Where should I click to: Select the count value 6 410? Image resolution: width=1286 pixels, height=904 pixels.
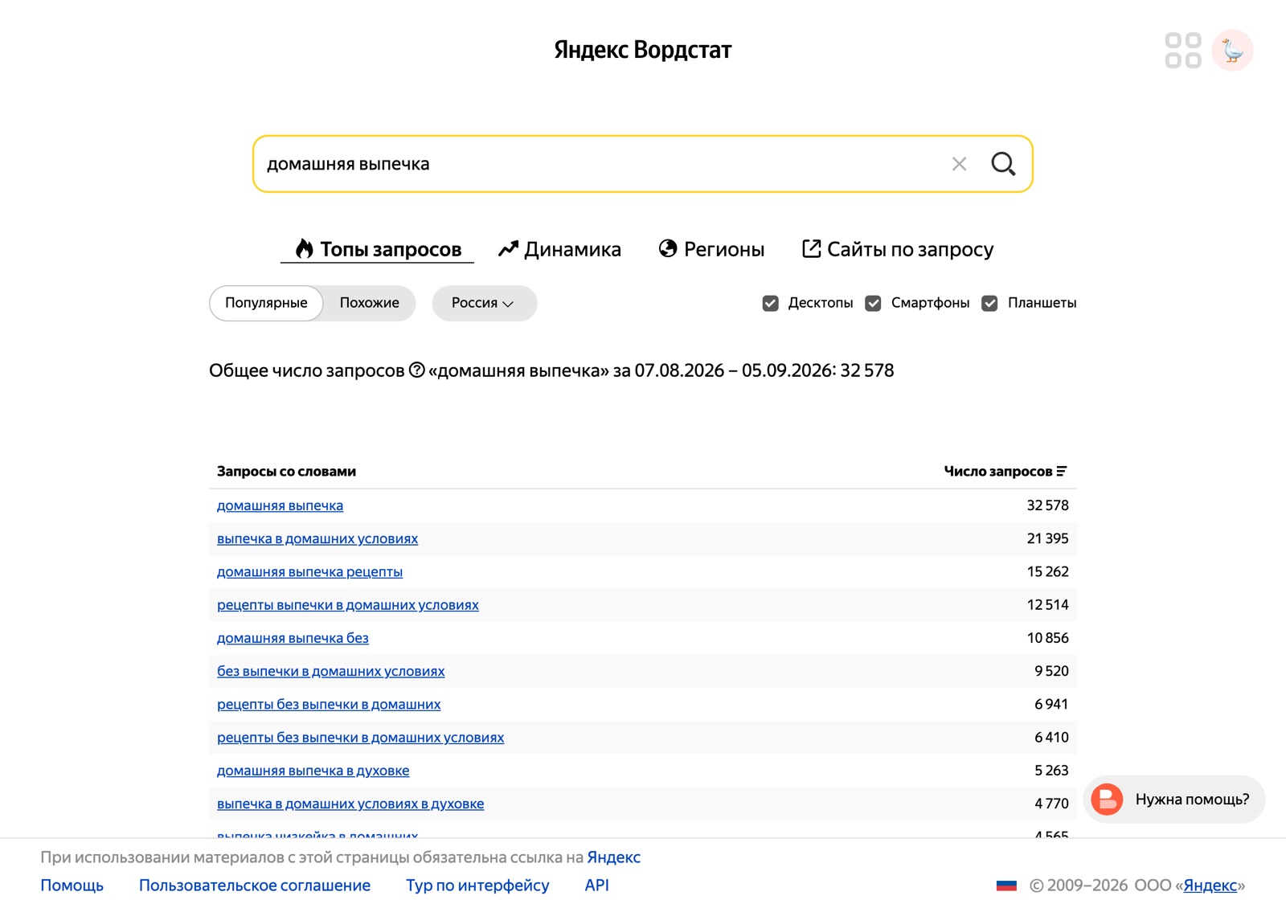point(1051,737)
